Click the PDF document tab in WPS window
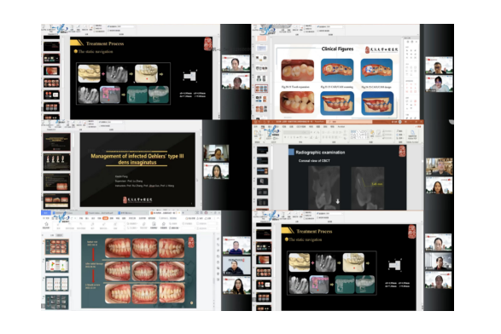 pyautogui.click(x=101, y=213)
